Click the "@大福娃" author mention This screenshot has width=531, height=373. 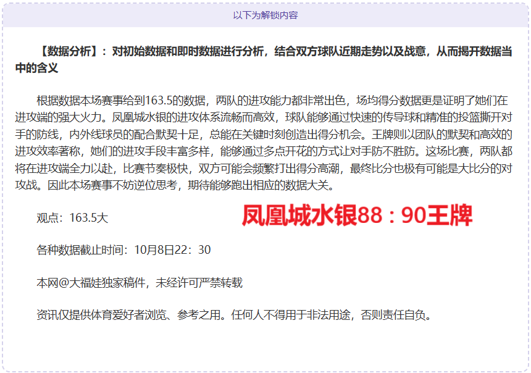tap(80, 283)
